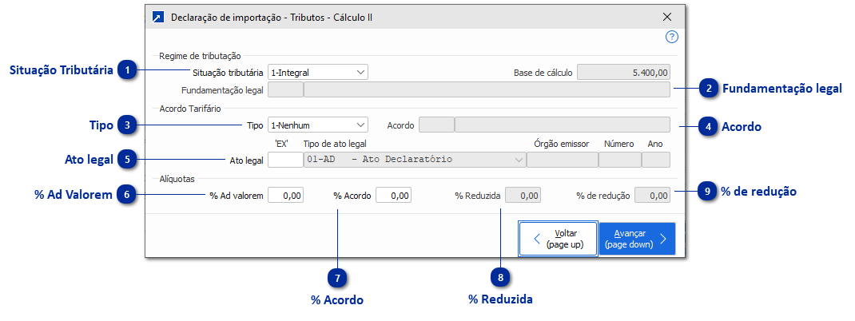Open the Situação tributária dropdown

coord(318,72)
